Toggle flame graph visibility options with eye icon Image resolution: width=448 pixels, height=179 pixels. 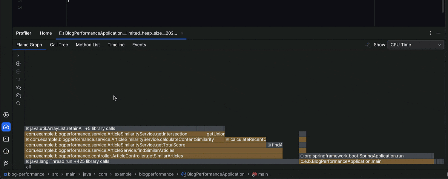pos(18,87)
